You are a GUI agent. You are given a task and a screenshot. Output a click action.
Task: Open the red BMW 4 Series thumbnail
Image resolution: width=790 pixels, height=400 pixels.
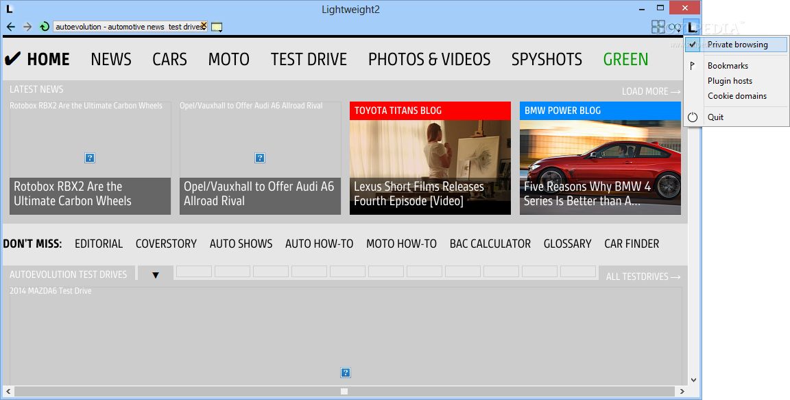600,167
